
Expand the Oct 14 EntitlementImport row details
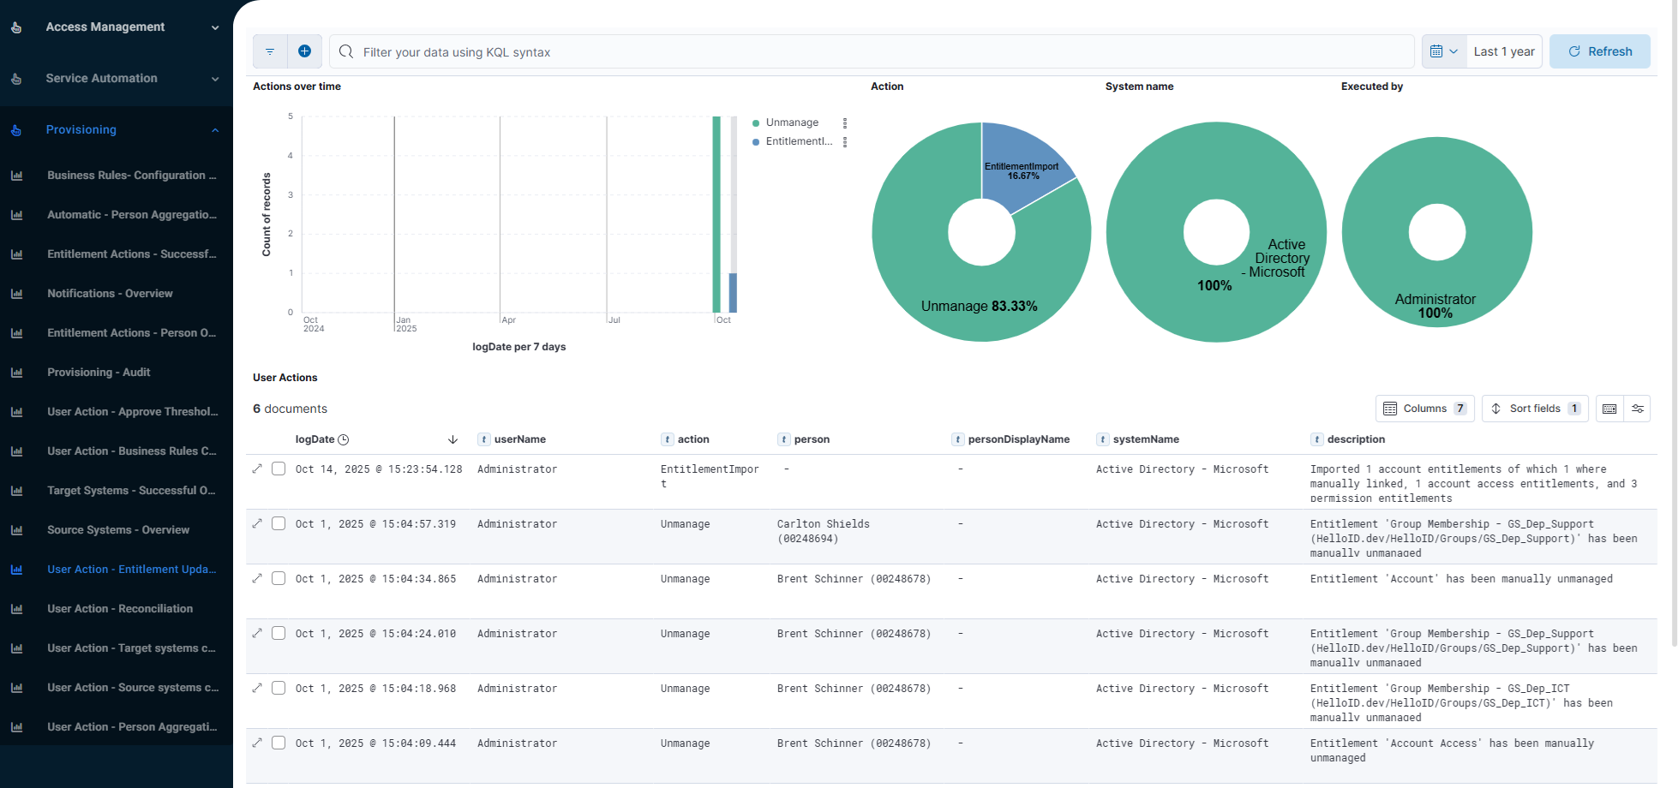click(x=257, y=469)
